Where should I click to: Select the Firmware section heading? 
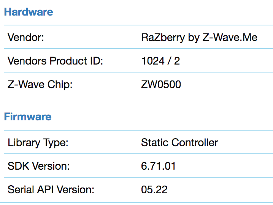[x=28, y=117]
